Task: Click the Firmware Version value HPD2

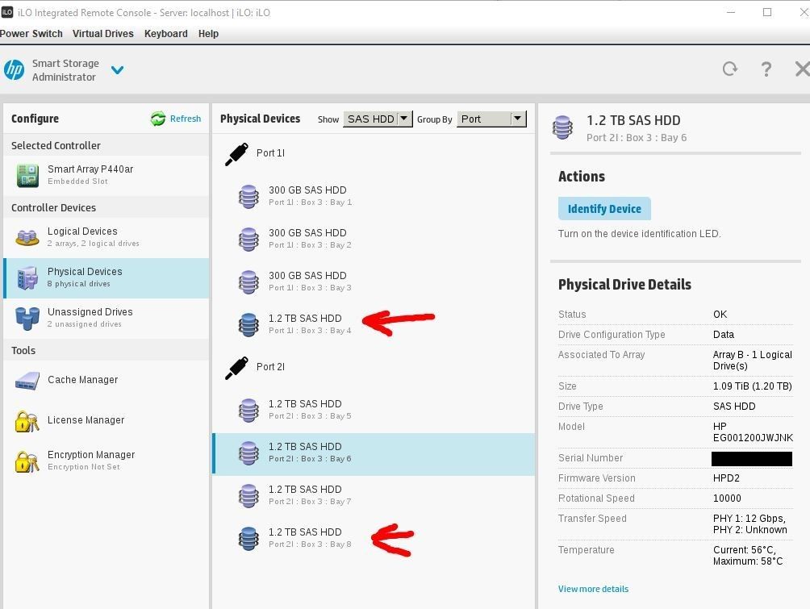Action: 726,478
